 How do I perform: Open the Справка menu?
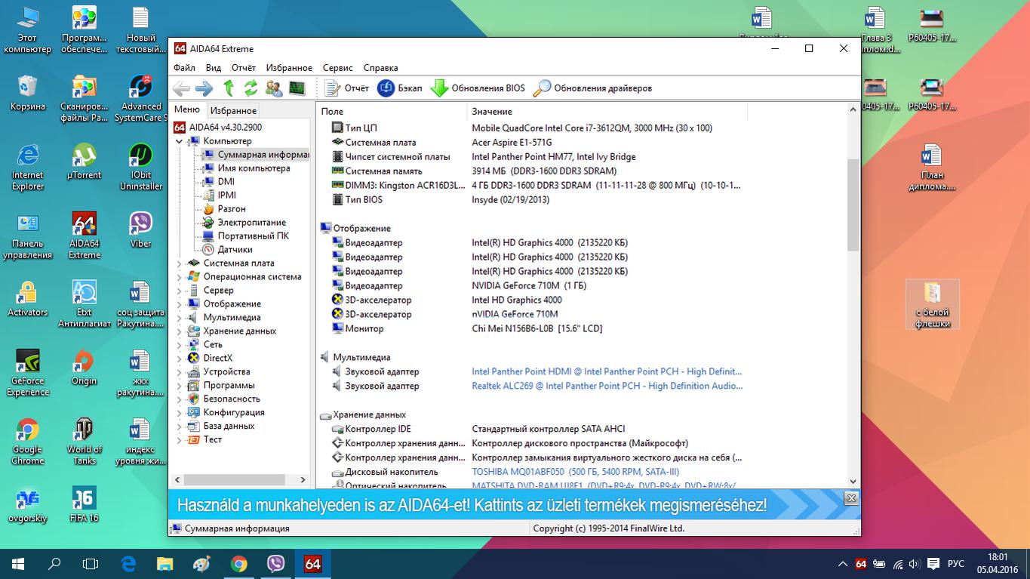coord(380,68)
